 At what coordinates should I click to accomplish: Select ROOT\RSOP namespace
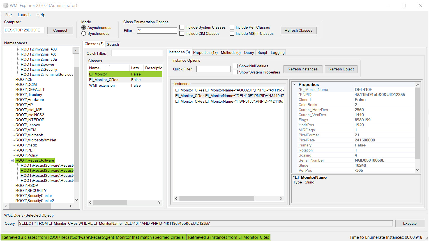[x=27, y=185]
